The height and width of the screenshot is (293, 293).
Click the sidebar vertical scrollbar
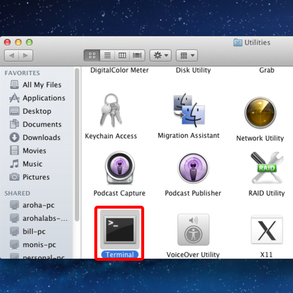77,145
